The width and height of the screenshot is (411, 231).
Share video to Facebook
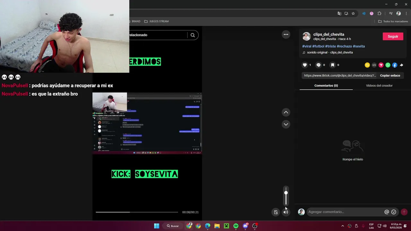click(395, 65)
